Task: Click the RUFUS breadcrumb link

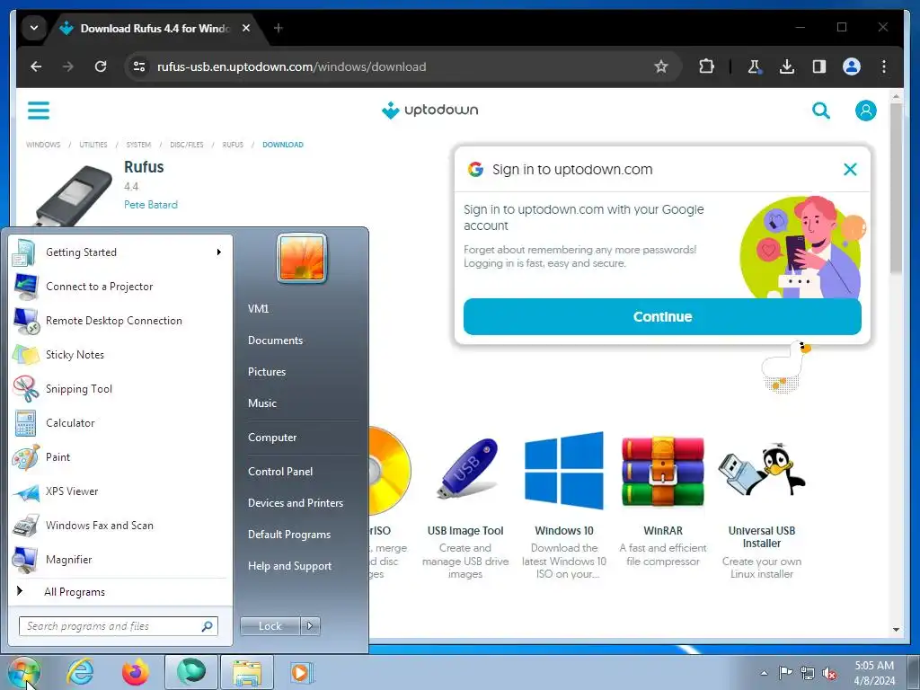Action: click(x=233, y=145)
